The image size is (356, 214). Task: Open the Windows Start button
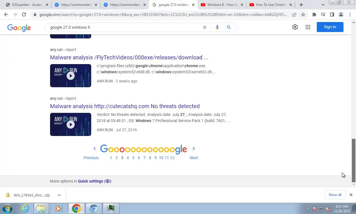coord(8,208)
